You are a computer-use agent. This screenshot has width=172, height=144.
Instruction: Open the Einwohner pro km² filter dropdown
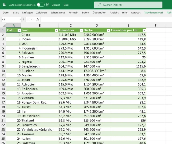click(x=144, y=30)
